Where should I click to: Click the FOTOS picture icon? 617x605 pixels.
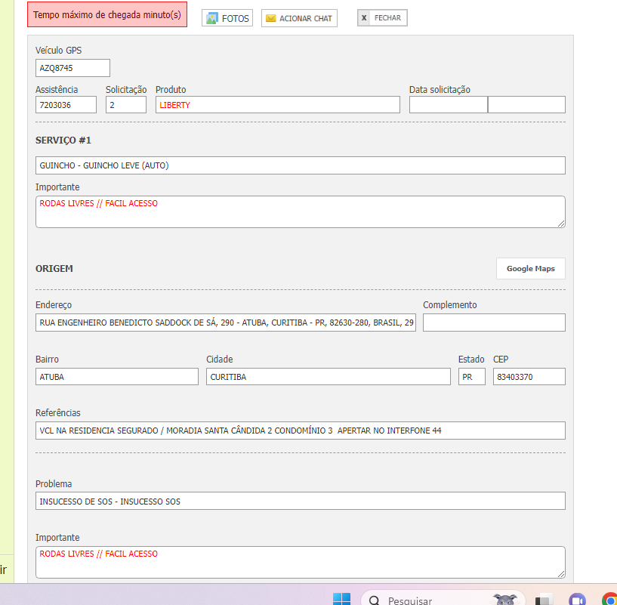(211, 18)
